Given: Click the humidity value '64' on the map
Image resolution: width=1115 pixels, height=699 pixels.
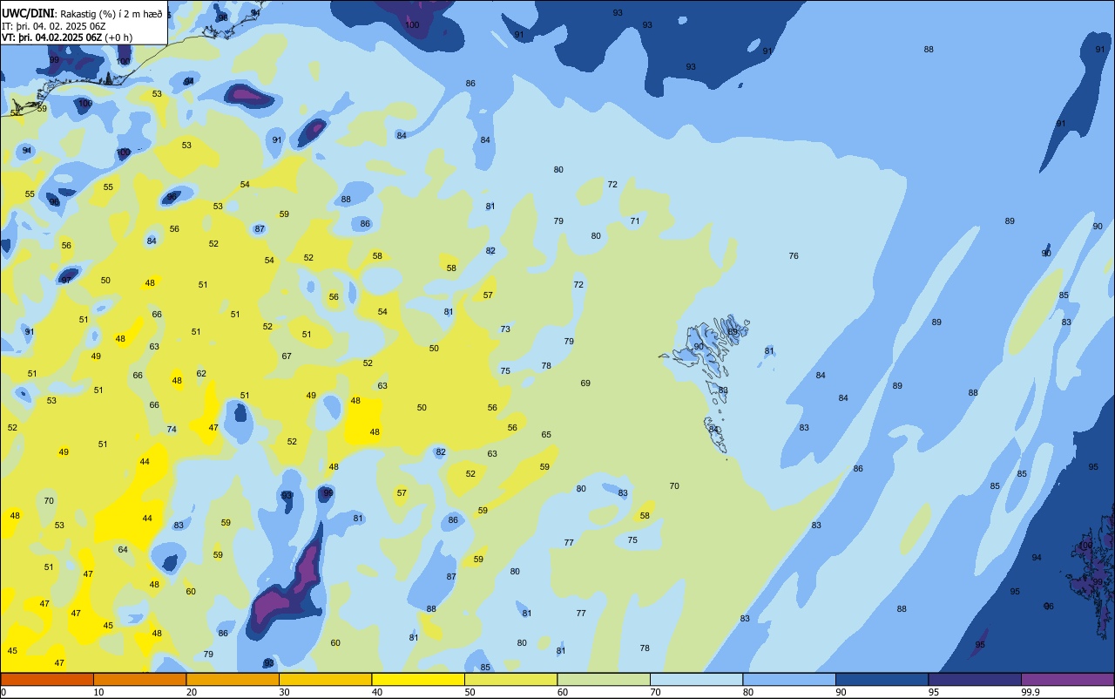Looking at the screenshot, I should [123, 550].
